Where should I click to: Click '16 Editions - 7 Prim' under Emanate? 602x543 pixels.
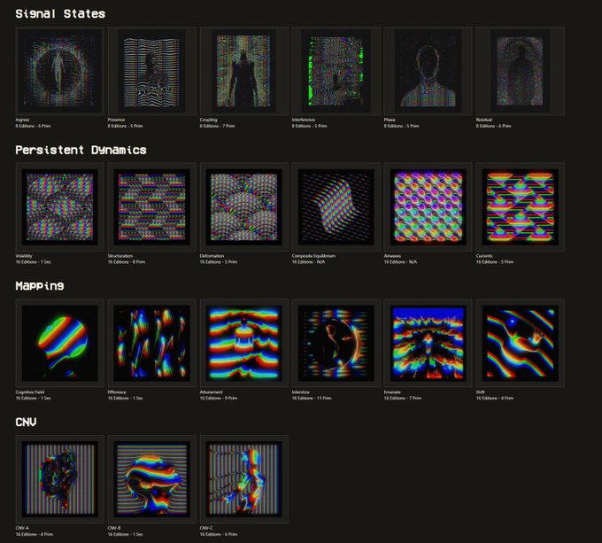403,399
